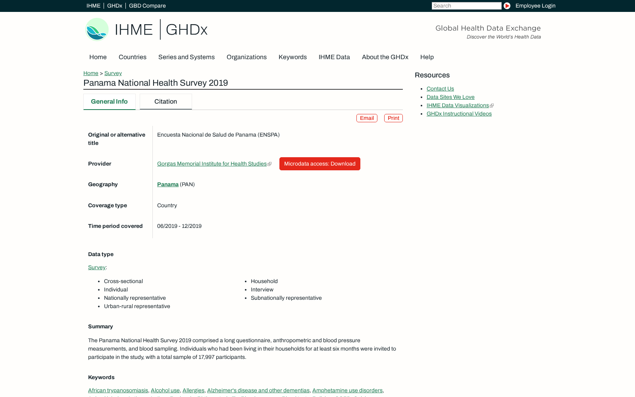Open GBD Compare in the top bar

(x=147, y=6)
